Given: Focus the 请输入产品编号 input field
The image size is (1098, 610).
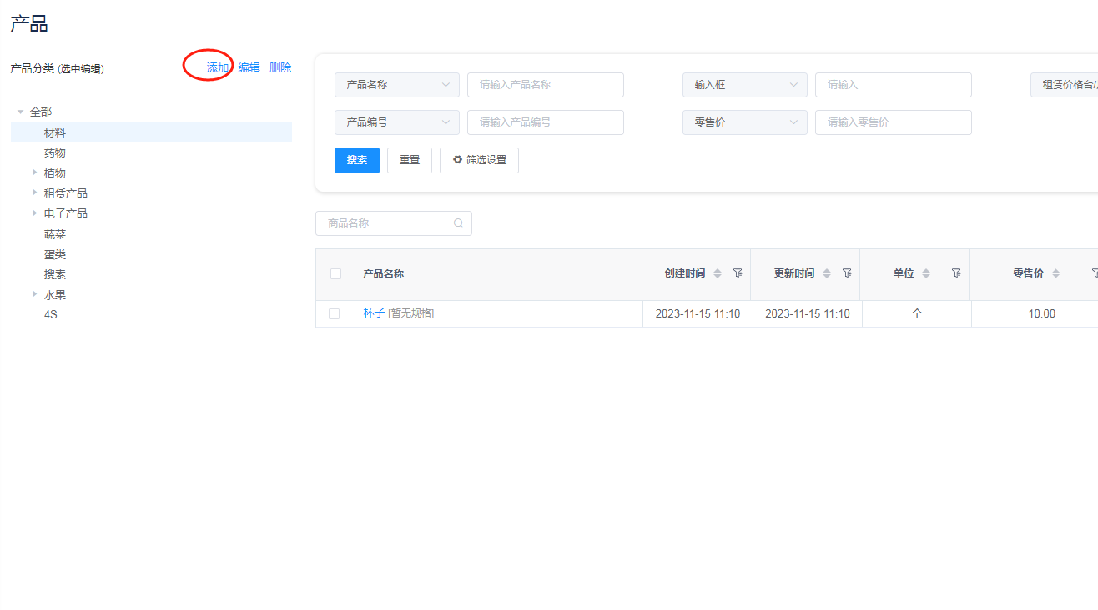Looking at the screenshot, I should click(x=545, y=122).
